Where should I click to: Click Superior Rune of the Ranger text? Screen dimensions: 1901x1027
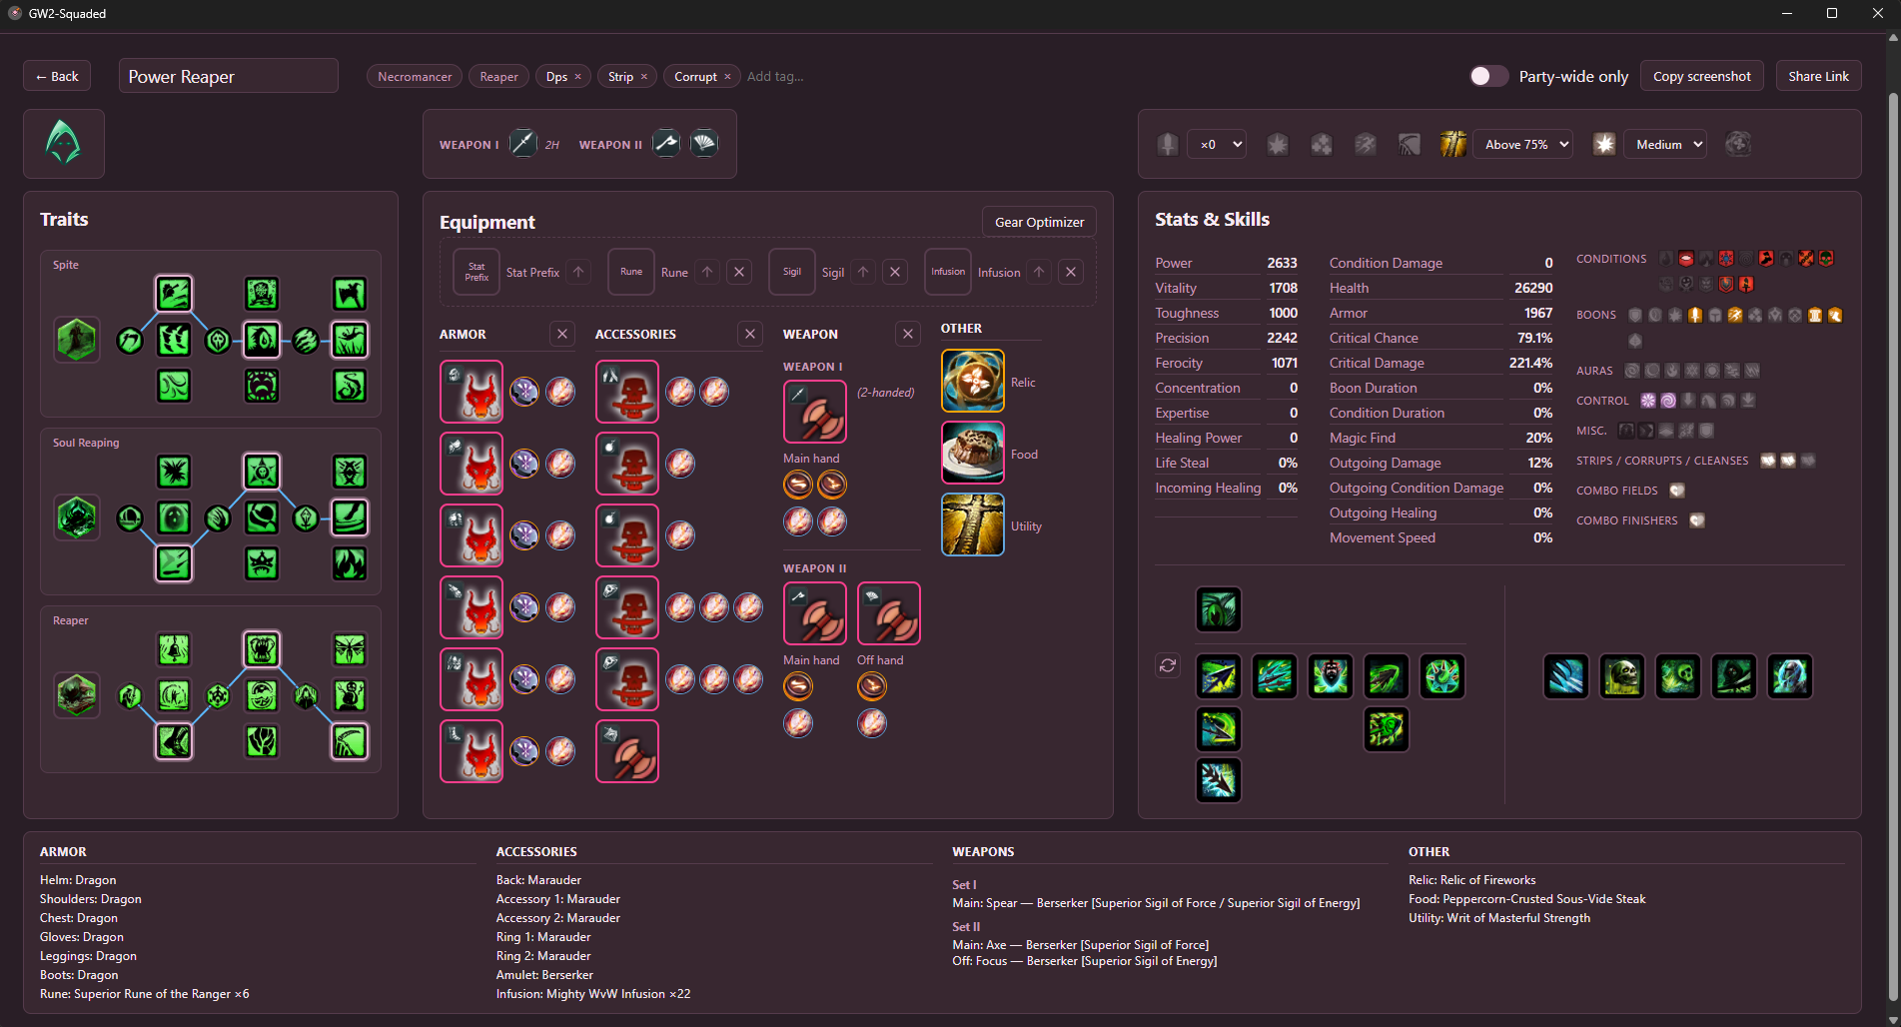tap(144, 994)
